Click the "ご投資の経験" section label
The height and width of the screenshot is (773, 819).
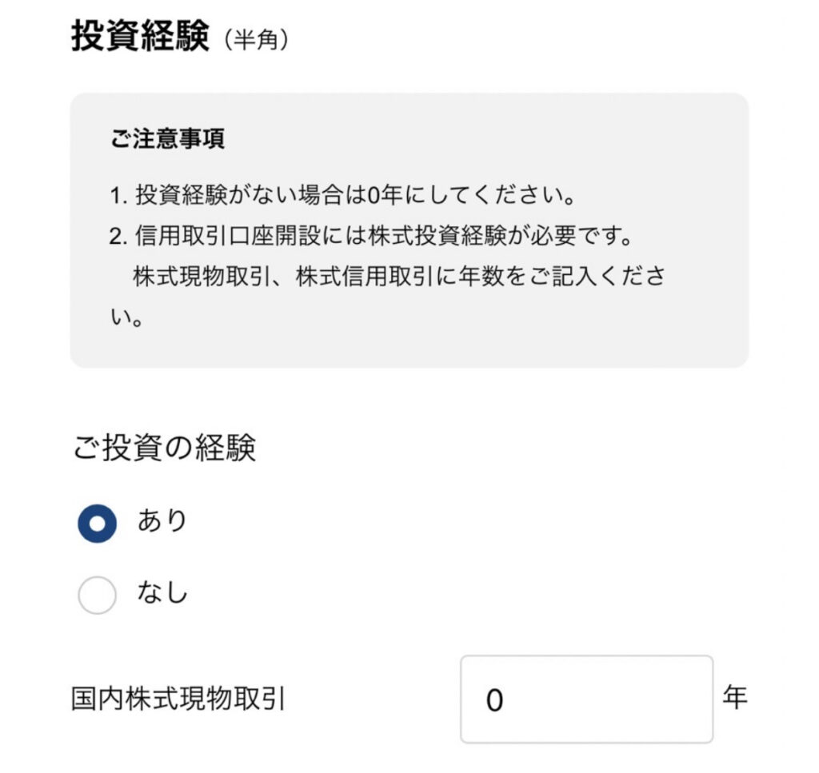[x=165, y=449]
